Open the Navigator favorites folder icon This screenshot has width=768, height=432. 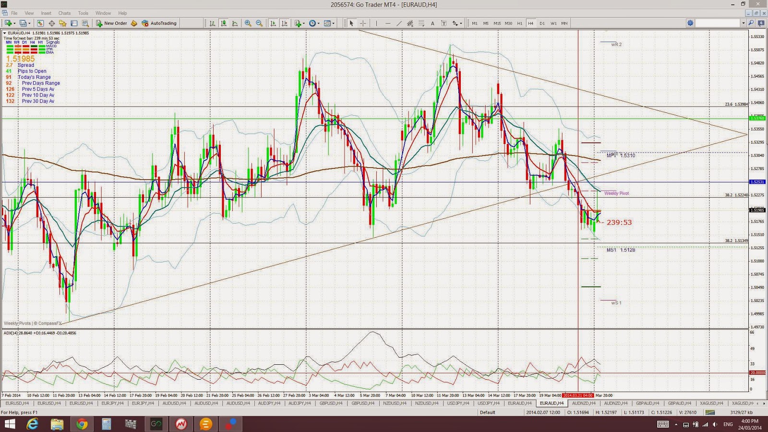click(x=62, y=23)
